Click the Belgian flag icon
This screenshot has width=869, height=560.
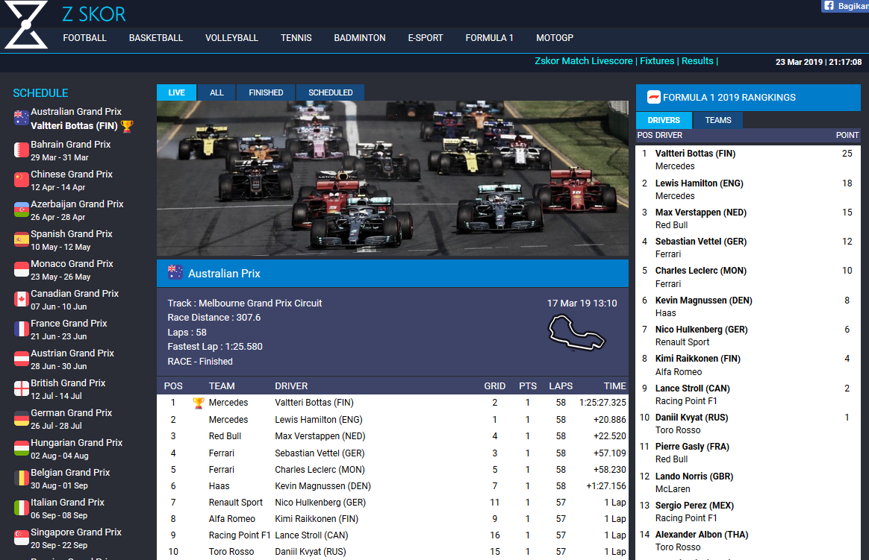(21, 479)
